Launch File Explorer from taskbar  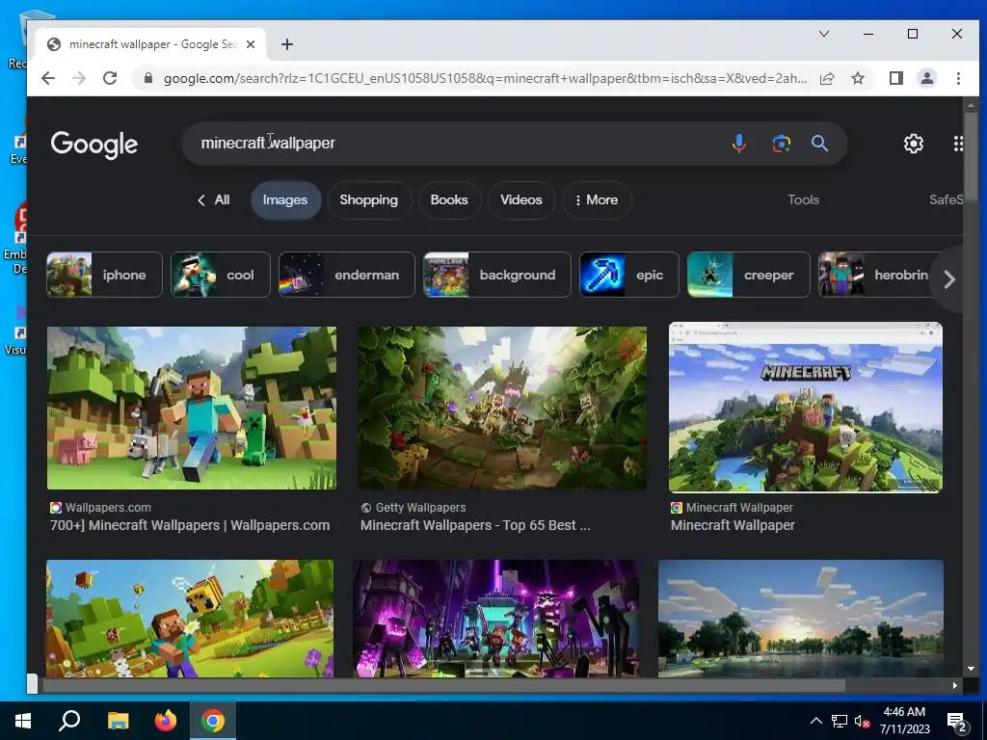coord(118,721)
